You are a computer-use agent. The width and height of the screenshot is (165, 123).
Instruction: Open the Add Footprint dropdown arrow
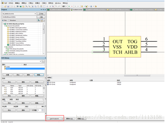pyautogui.click(x=62, y=119)
